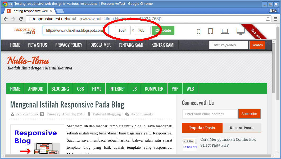Go back with the browser back arrow
281x159 pixels.
click(6, 19)
